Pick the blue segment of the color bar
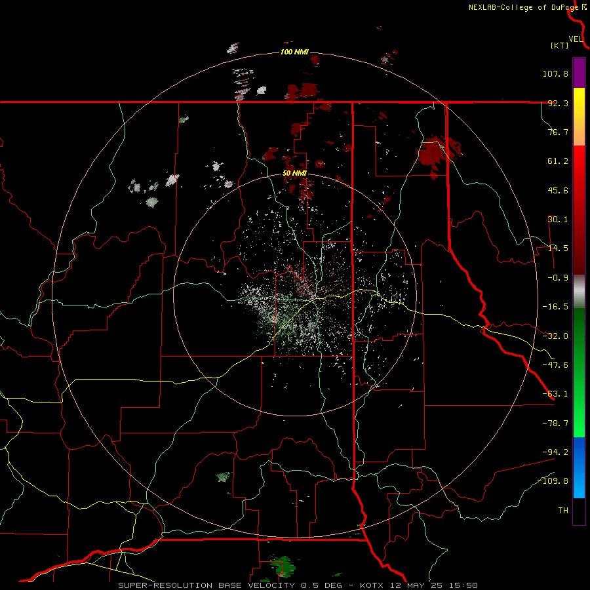590x590 pixels. click(579, 467)
